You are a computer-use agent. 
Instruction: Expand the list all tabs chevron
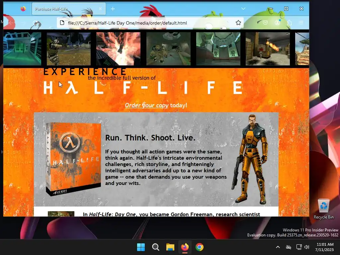pyautogui.click(x=243, y=9)
